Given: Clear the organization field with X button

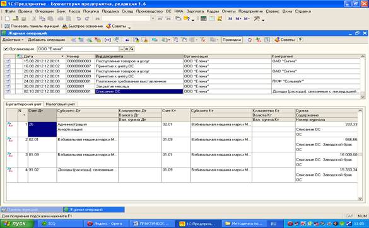Looking at the screenshot, I should (126, 49).
